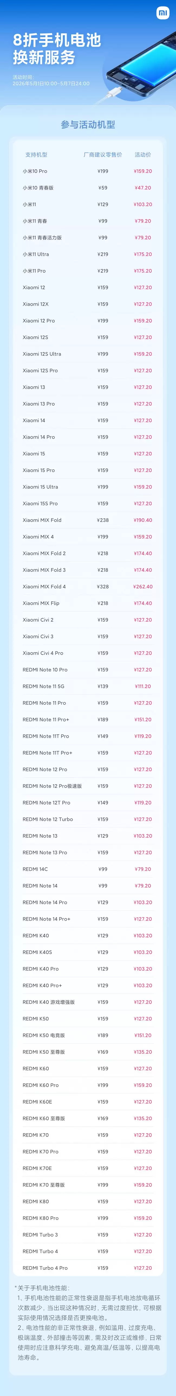Click the 厂商建议零售价 column header
This screenshot has width=176, height=1396.
click(103, 154)
